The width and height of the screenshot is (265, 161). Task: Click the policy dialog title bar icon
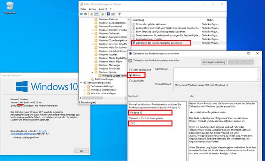pos(130,54)
